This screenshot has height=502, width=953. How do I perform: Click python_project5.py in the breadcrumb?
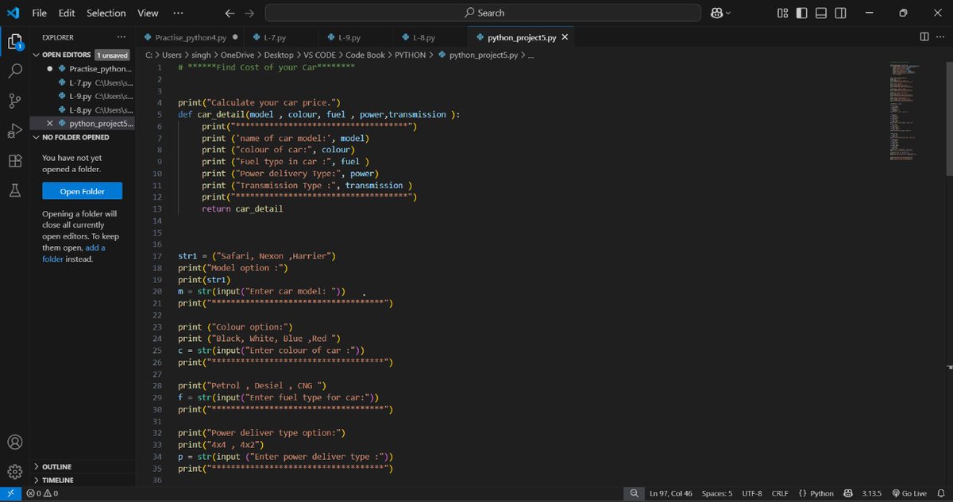[x=478, y=56]
